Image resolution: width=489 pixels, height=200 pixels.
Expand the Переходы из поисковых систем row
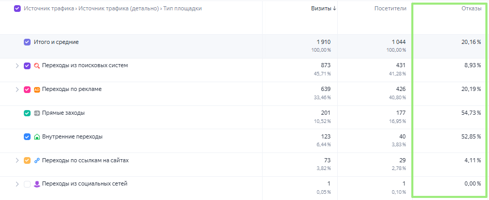17,66
